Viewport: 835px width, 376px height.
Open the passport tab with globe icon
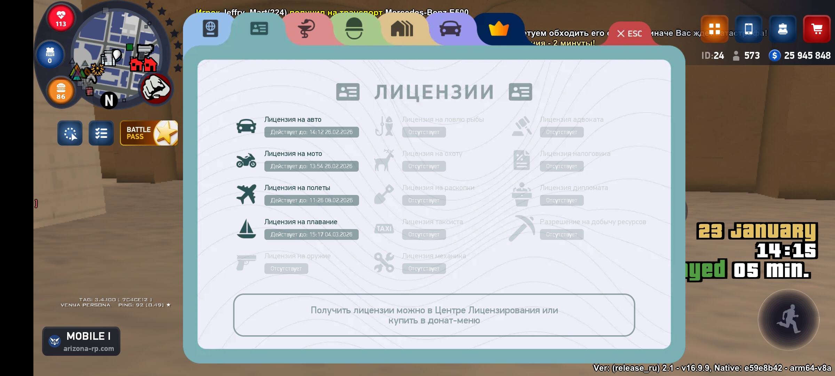tap(210, 29)
